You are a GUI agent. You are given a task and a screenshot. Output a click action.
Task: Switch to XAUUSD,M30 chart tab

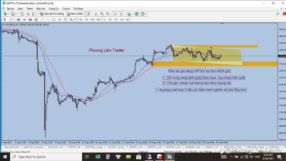[11, 147]
